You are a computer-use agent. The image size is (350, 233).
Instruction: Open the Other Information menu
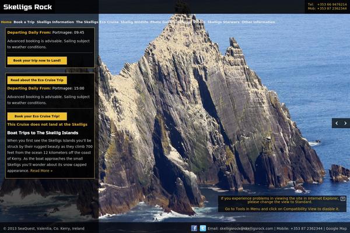tap(258, 22)
